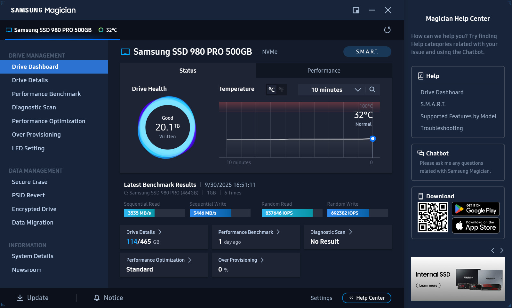This screenshot has width=512, height=308.
Task: Switch temperature unit to Celsius
Action: coord(271,90)
